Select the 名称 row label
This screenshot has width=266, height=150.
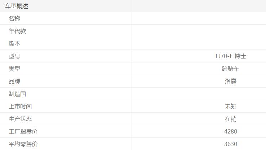click(14, 19)
